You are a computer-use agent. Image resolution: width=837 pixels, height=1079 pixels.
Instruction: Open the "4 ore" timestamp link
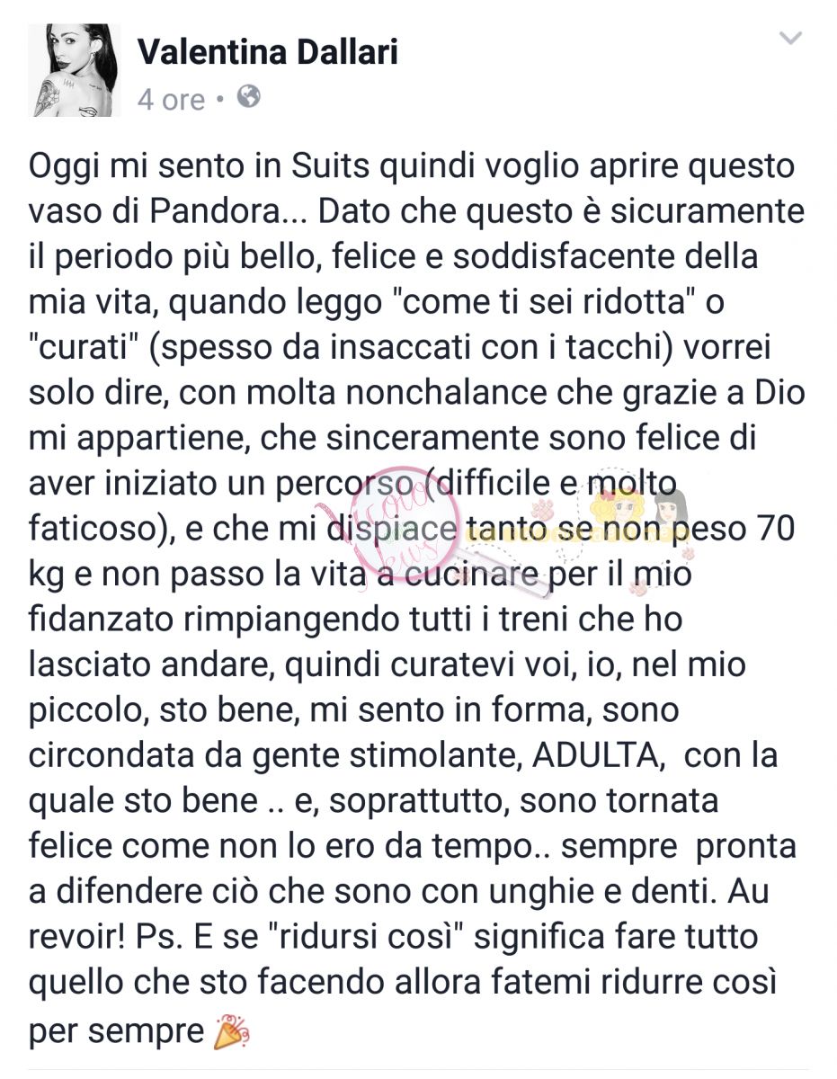(172, 98)
